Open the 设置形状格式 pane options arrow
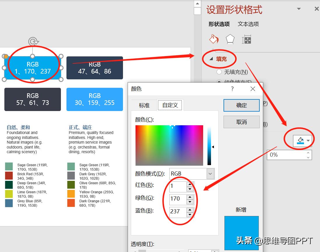This screenshot has width=320, height=252. click(299, 9)
